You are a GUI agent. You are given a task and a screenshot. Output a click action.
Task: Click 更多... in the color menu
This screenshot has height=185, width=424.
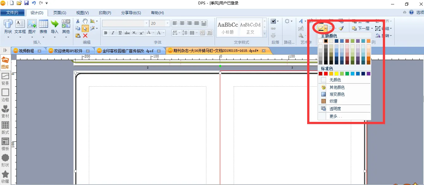(335, 116)
